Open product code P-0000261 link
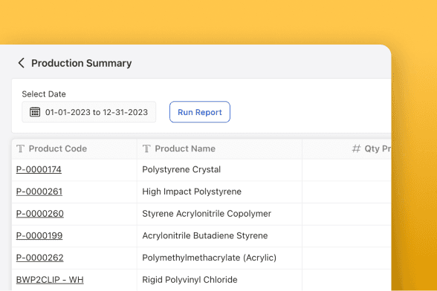This screenshot has height=291, width=437. pyautogui.click(x=39, y=192)
